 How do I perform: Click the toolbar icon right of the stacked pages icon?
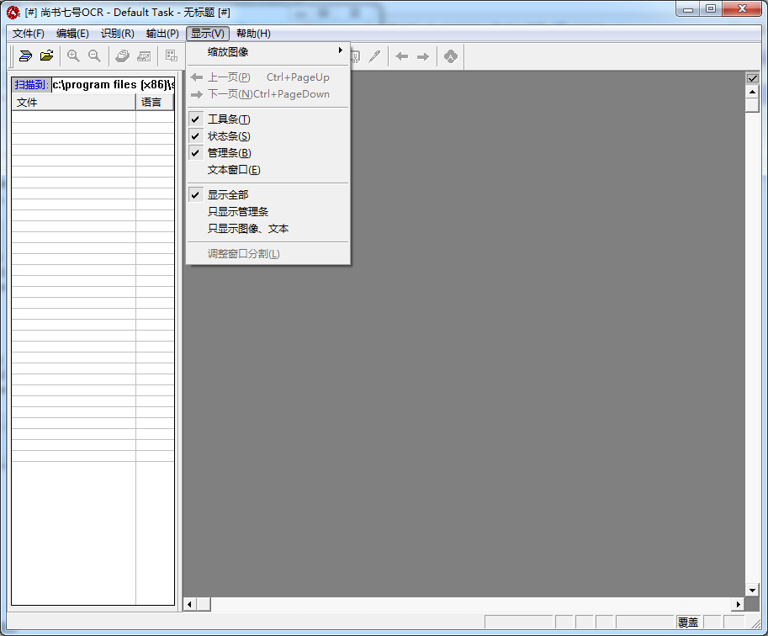[144, 56]
